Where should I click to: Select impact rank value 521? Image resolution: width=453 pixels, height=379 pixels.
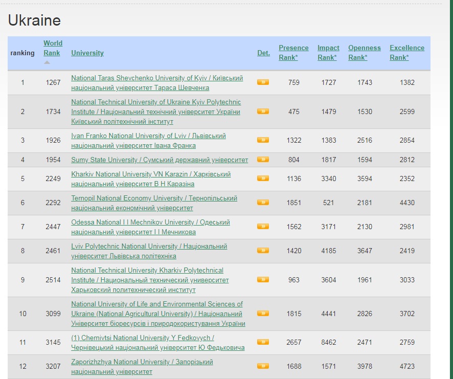[x=328, y=203]
